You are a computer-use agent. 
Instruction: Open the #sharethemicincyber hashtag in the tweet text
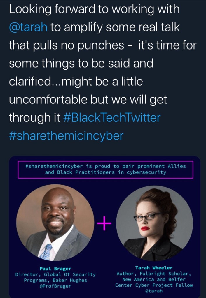tap(66, 136)
